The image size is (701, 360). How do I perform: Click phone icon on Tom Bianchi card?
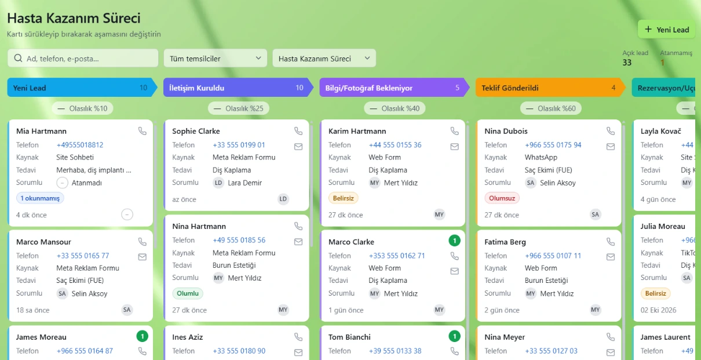coord(455,351)
